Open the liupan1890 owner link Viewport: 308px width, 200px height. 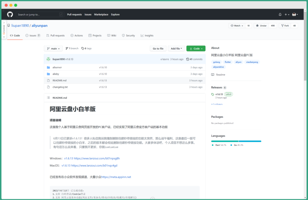[20, 26]
